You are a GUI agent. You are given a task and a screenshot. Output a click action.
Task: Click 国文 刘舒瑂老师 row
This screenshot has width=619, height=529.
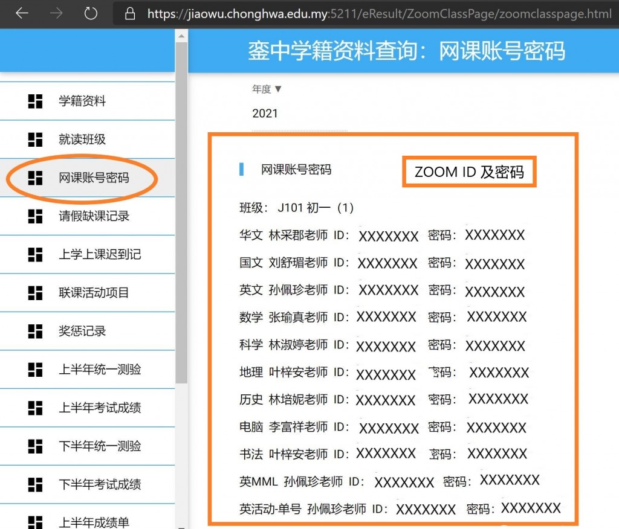coord(382,263)
